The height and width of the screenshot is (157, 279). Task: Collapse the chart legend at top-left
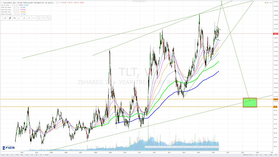[2, 3]
